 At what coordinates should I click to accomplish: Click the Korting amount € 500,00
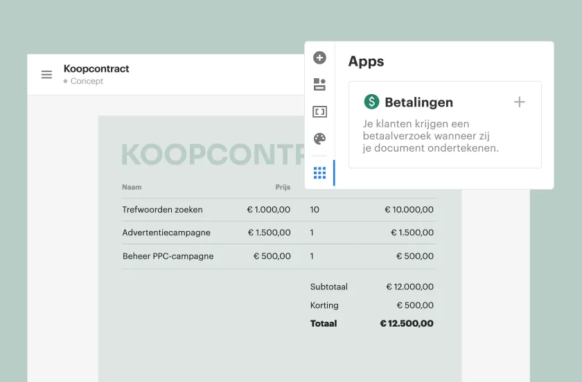(x=415, y=305)
